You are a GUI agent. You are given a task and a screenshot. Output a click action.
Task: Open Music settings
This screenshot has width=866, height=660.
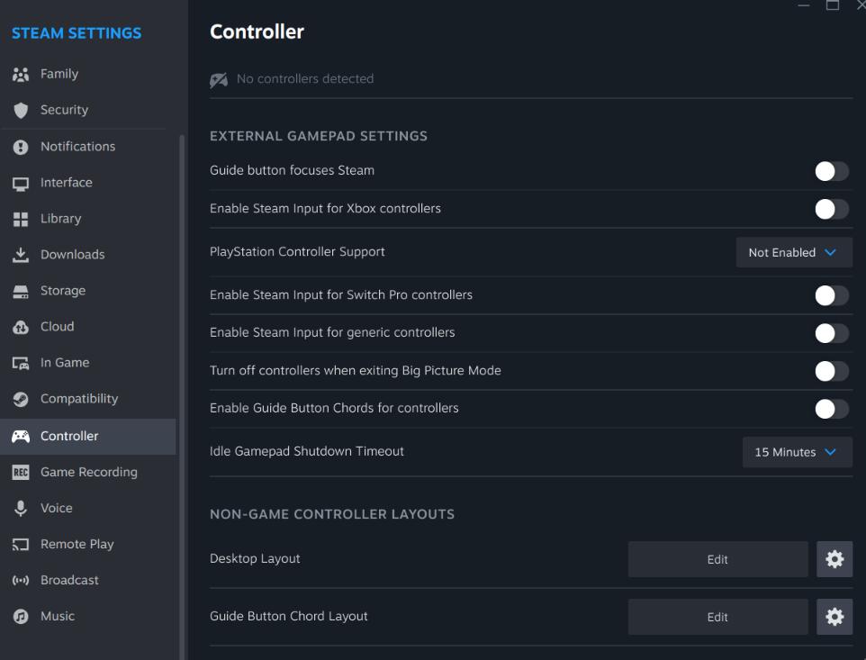pyautogui.click(x=88, y=616)
